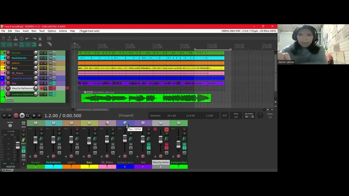Click the BPM 120 tempo field
Viewport: 349px width, 196px height.
coord(236,115)
